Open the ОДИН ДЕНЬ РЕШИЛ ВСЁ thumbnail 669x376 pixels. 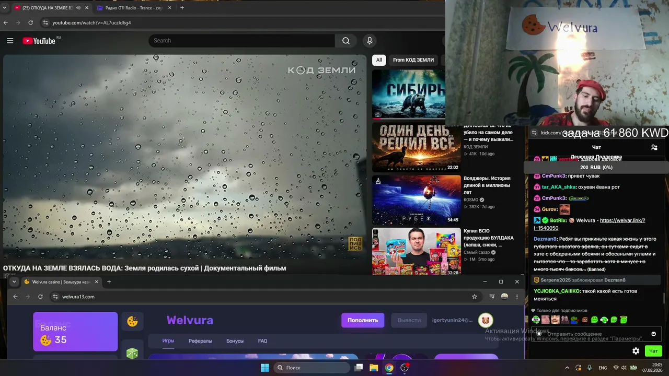[417, 148]
